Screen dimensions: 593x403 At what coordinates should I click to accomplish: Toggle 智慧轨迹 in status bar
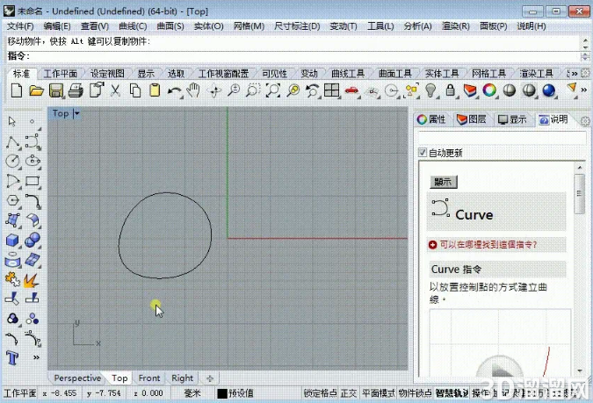coord(452,393)
